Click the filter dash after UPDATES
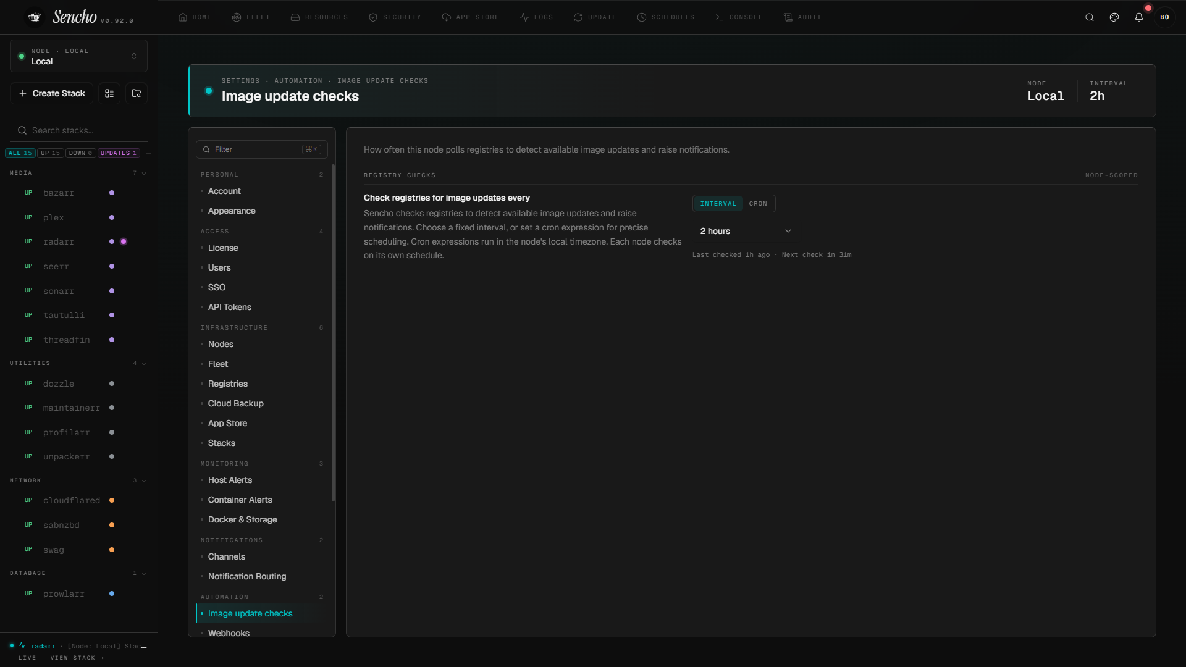 click(149, 153)
